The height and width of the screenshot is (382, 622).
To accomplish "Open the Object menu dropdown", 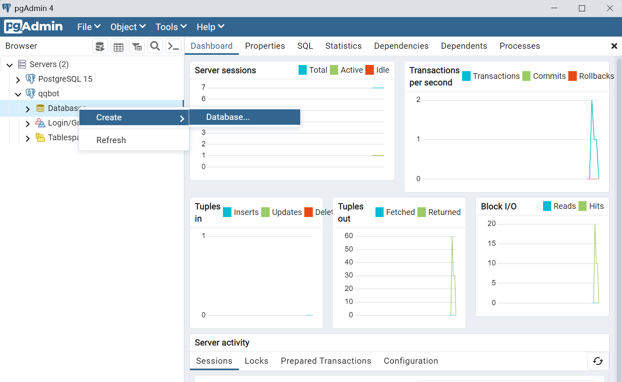I will [128, 27].
